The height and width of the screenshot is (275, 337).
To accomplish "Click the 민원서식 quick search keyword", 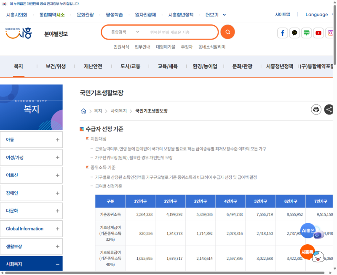I will (121, 47).
